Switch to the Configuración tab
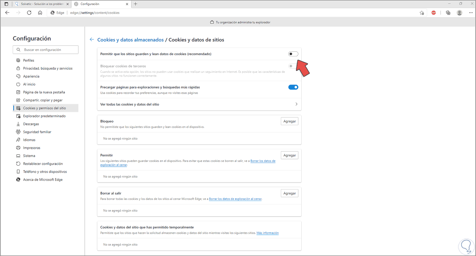 (102, 4)
